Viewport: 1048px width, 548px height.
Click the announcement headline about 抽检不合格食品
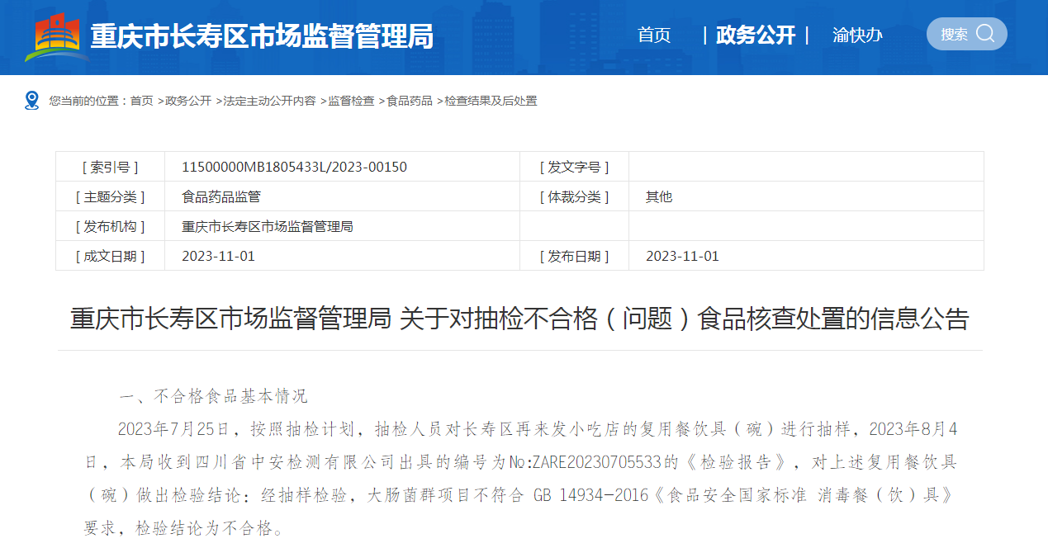519,319
